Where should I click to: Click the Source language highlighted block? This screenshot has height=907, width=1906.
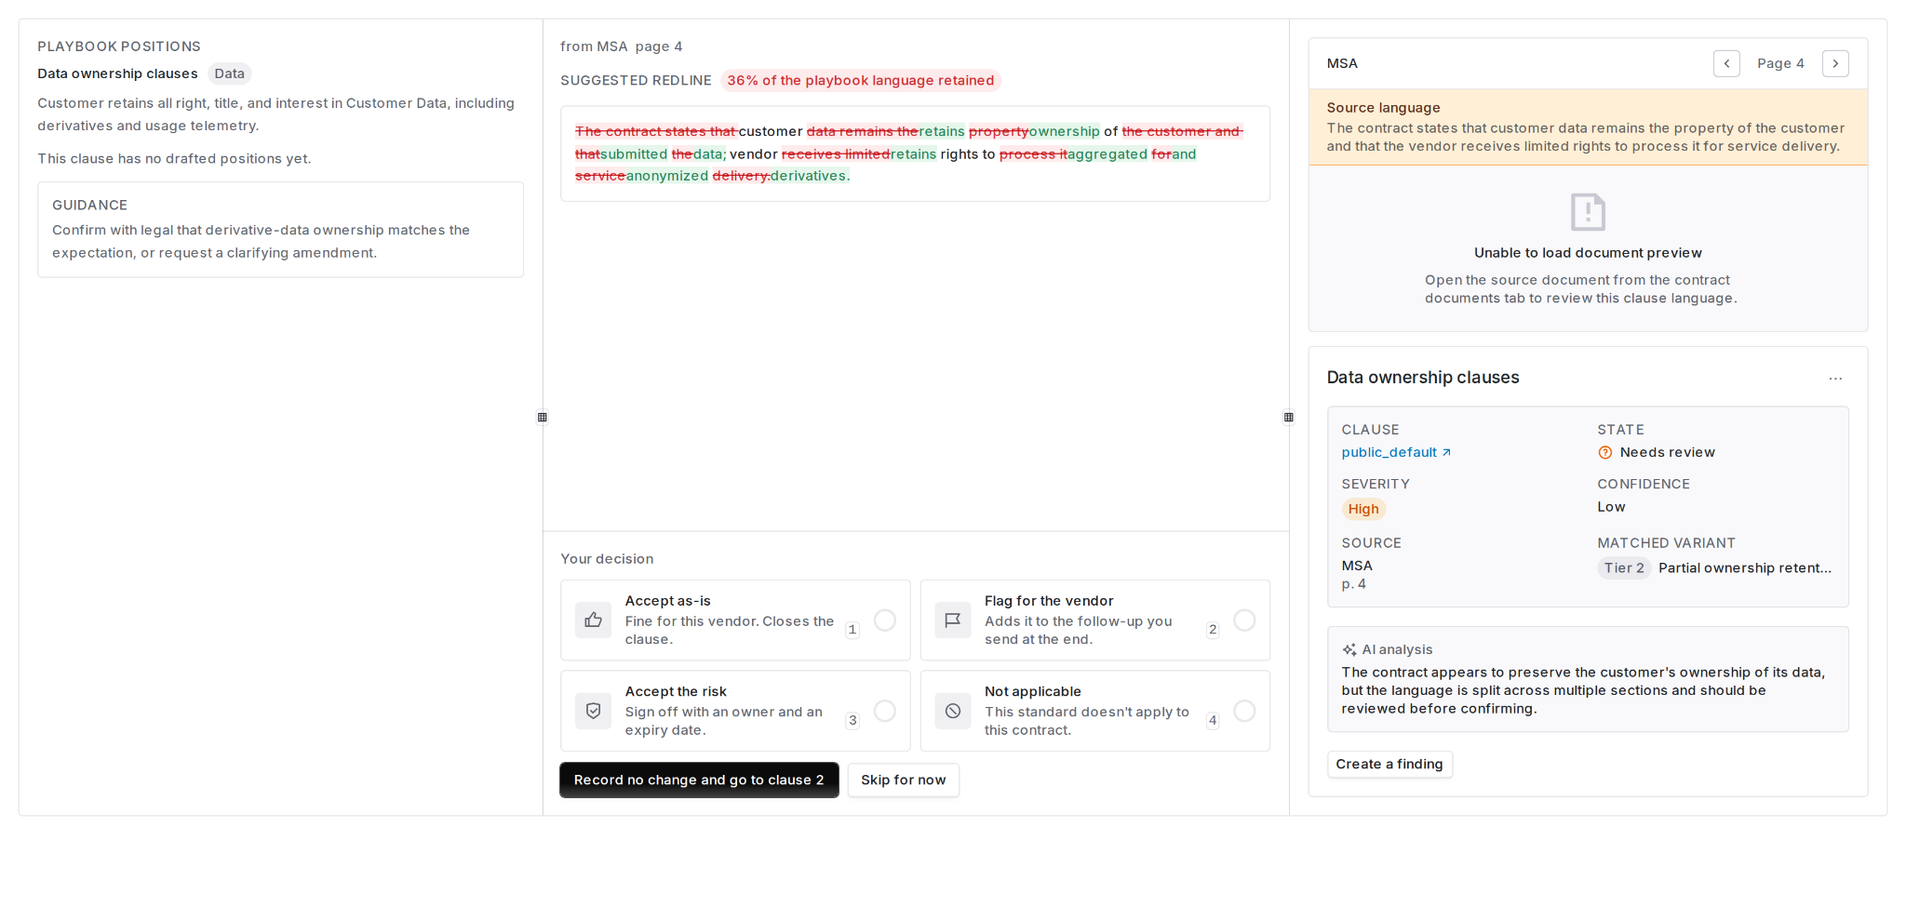pyautogui.click(x=1588, y=127)
